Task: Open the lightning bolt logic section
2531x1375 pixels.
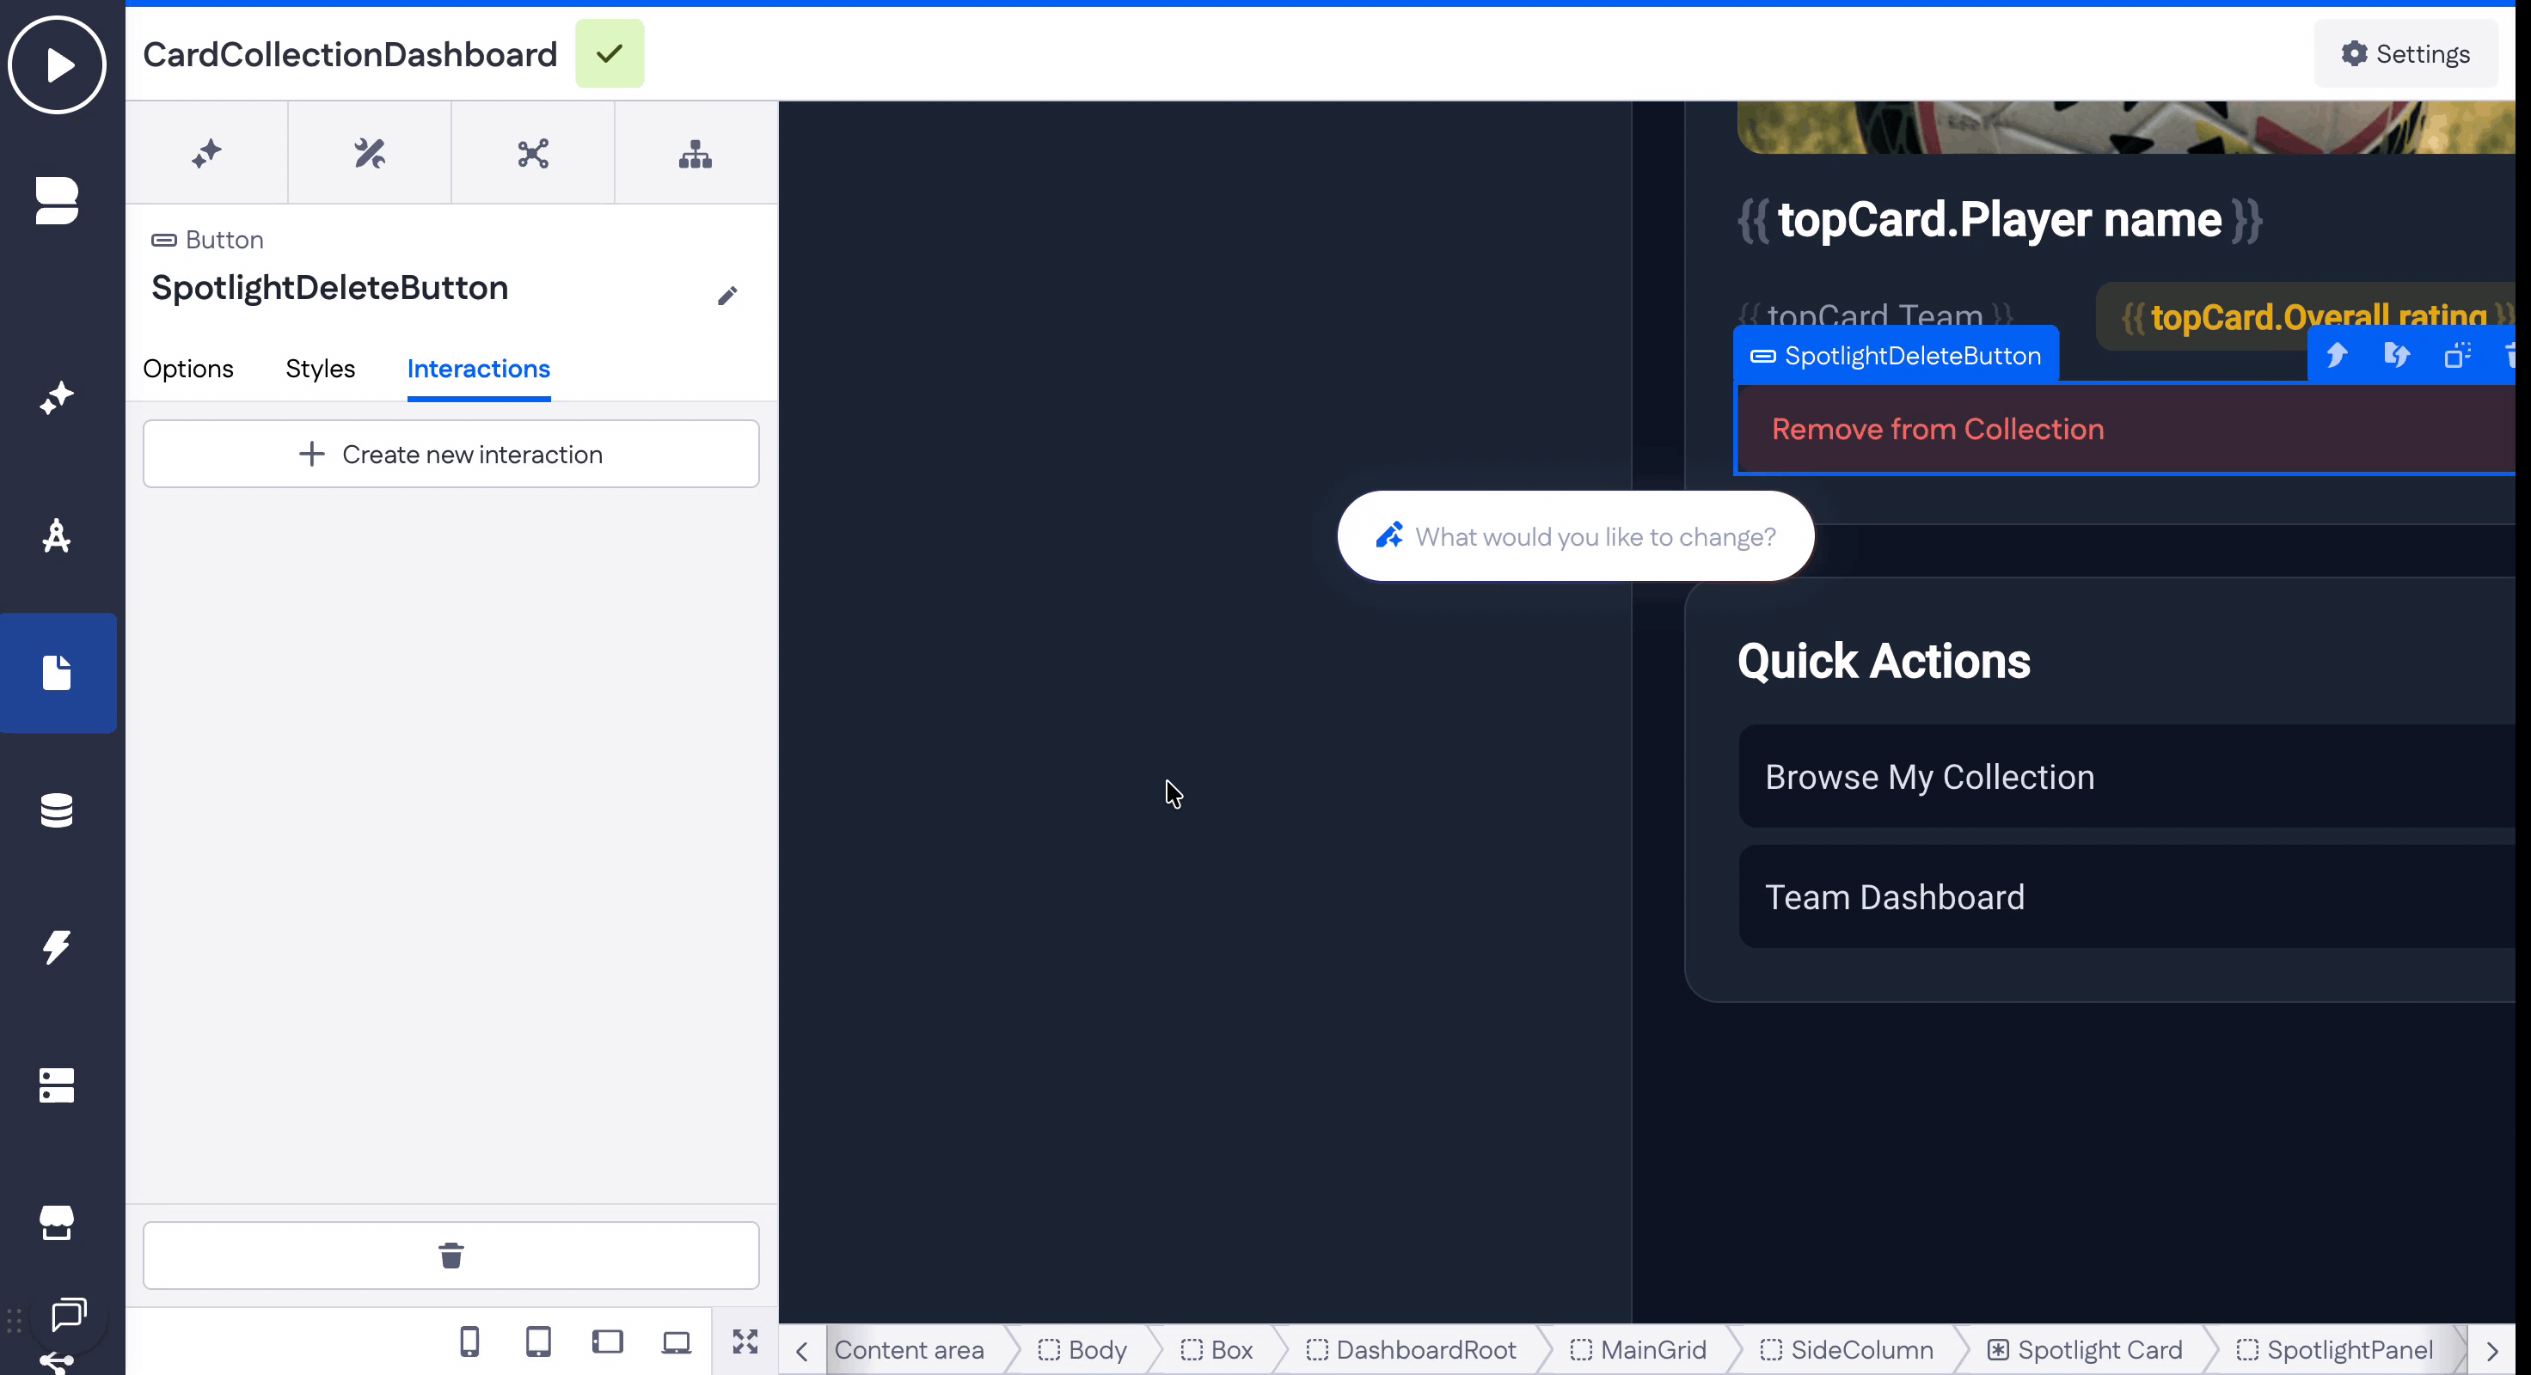Action: click(57, 948)
